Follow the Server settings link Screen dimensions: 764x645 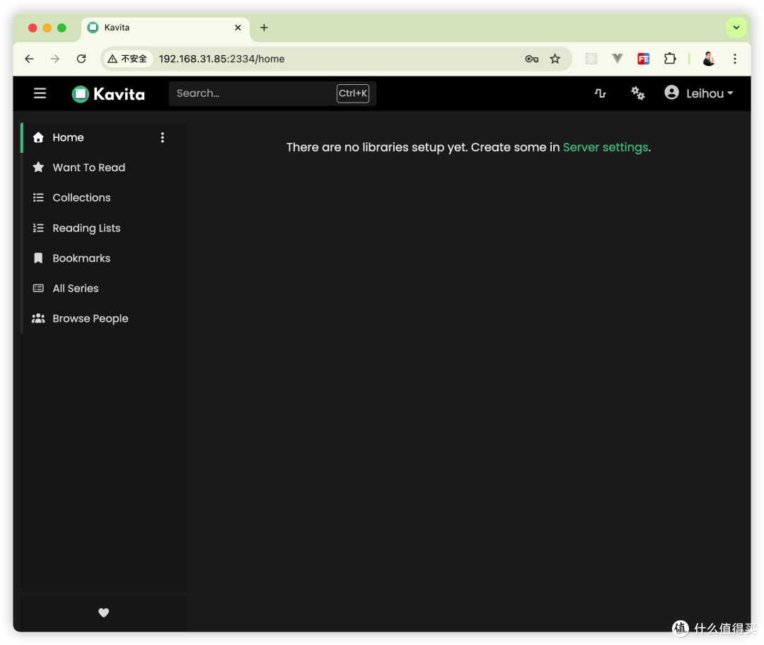pos(606,147)
